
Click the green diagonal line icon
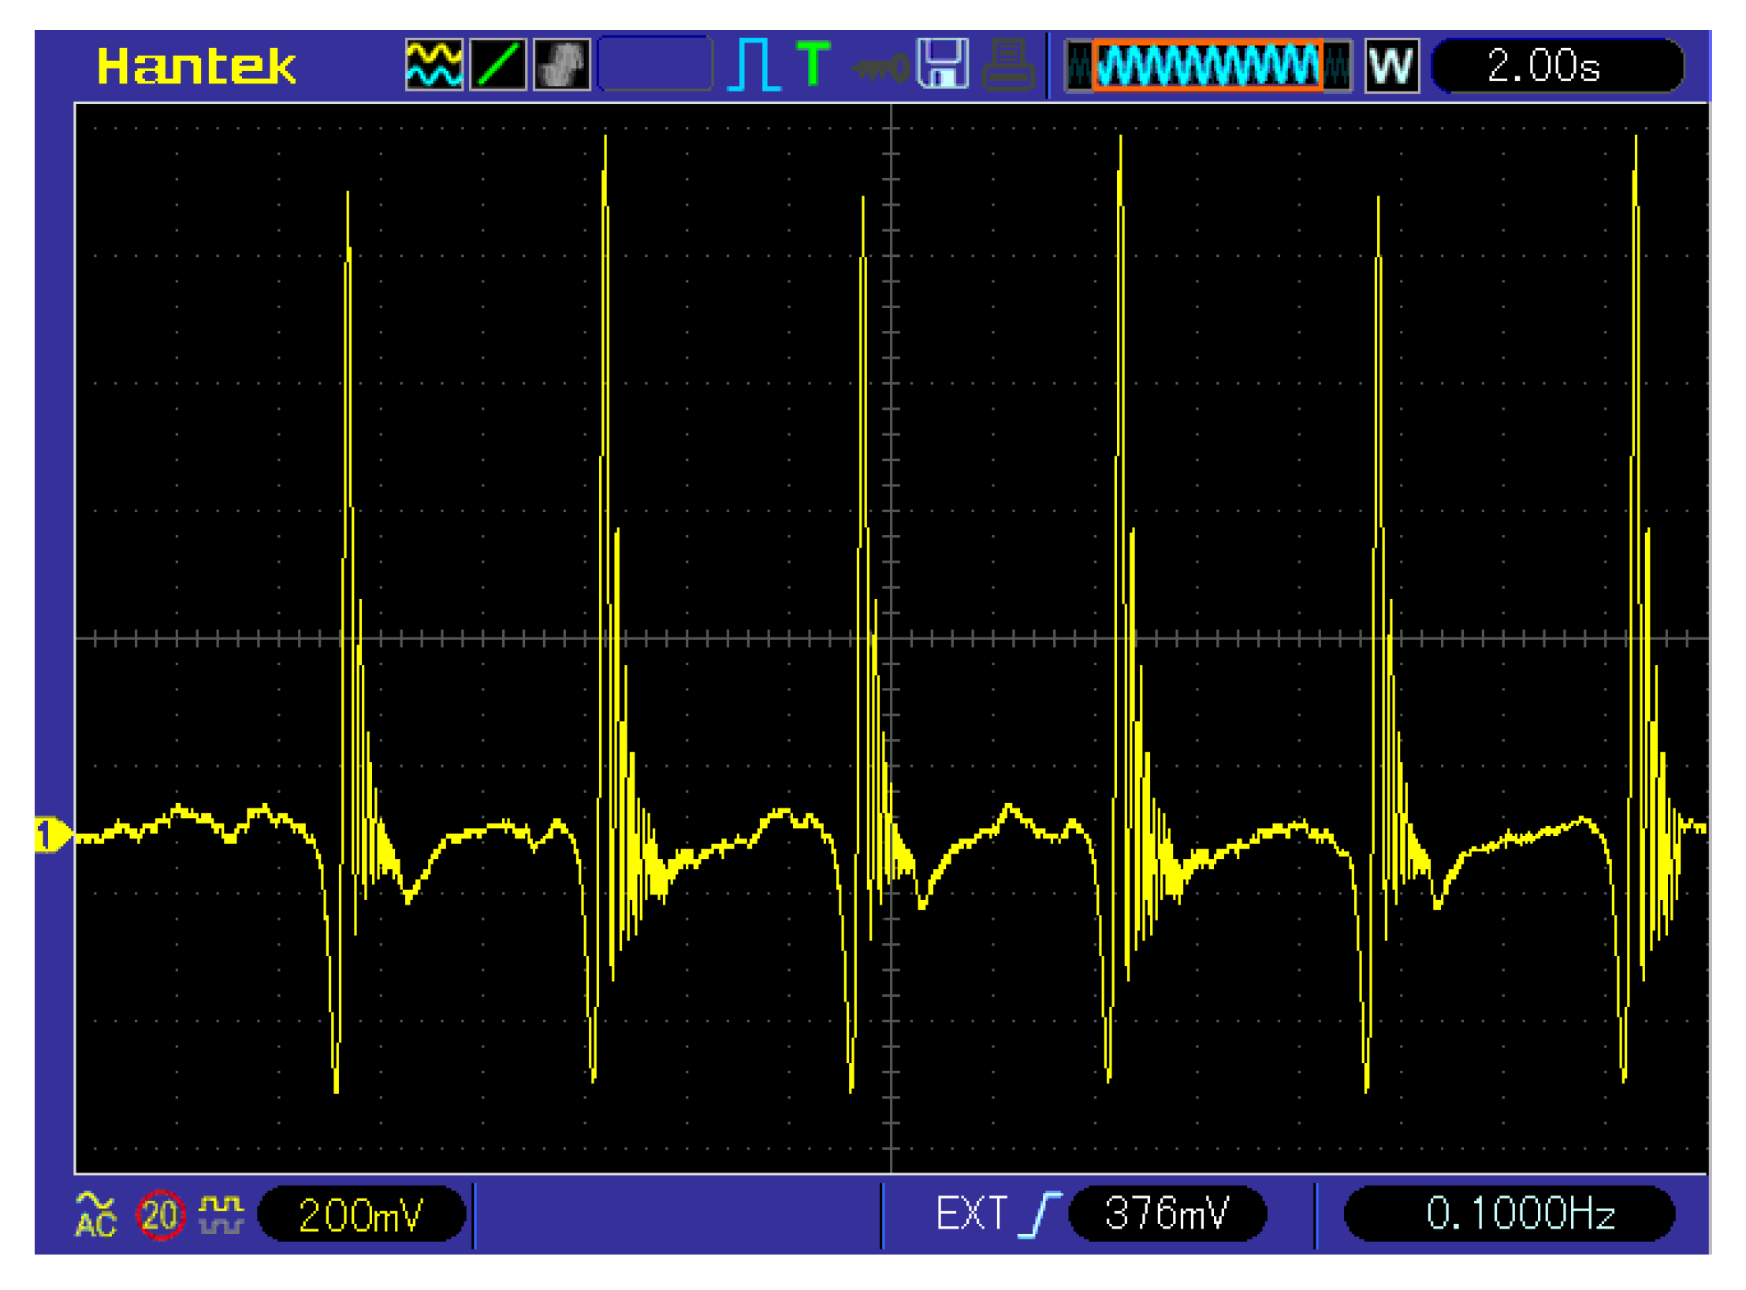pos(498,65)
